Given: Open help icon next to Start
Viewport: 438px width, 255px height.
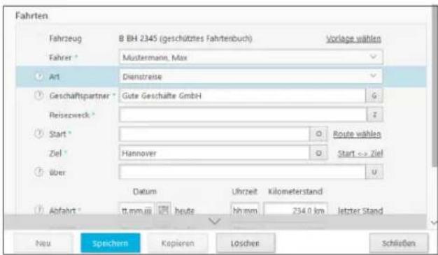Looking at the screenshot, I should pos(39,133).
